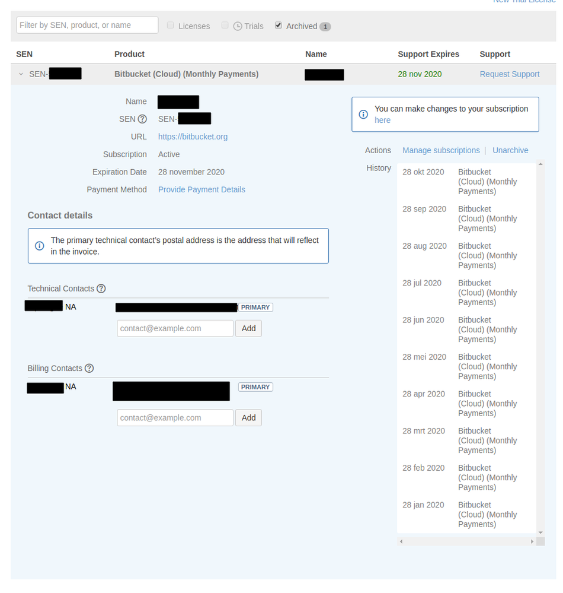
Task: Enable the Trials checkbox
Action: [225, 26]
